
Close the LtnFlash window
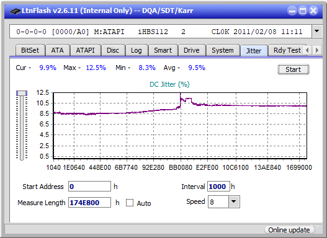(x=313, y=11)
